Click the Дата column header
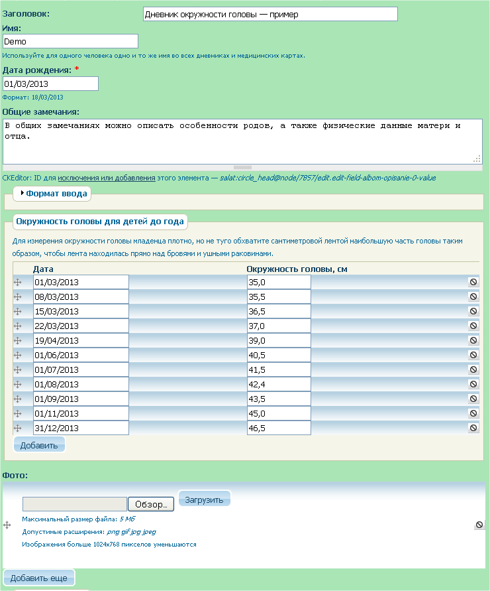This screenshot has width=490, height=591. click(x=43, y=269)
